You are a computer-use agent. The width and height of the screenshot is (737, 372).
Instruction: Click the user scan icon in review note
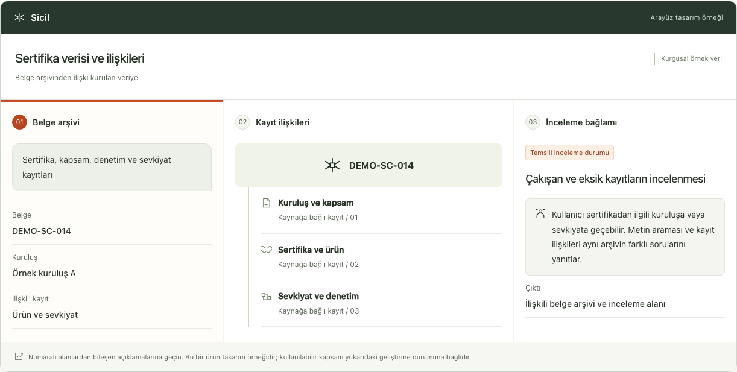(x=540, y=214)
